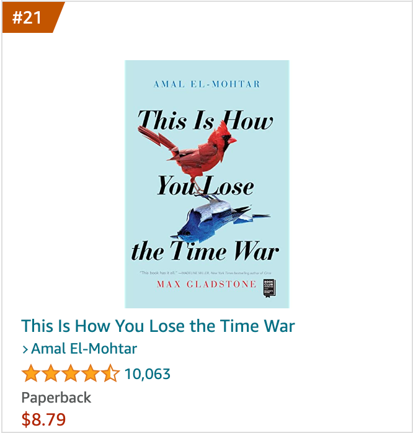Click the half-filled fifth rating star
Screen dimensions: 413x433
click(110, 373)
